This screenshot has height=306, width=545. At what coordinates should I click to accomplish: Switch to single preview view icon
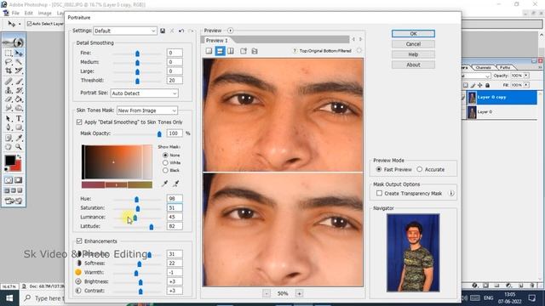[x=209, y=51]
